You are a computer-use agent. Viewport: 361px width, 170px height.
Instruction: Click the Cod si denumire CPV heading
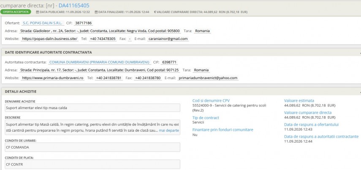click(x=211, y=101)
